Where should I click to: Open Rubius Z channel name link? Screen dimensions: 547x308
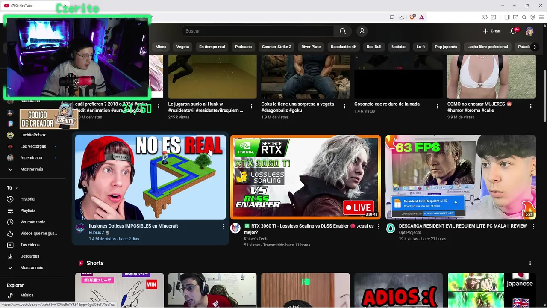point(97,233)
